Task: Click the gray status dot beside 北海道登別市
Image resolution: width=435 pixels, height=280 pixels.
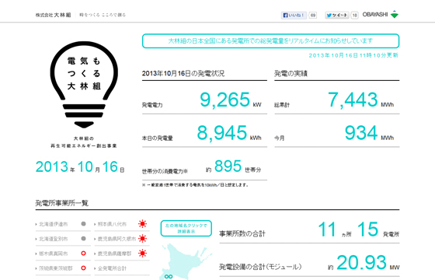Action: pos(83,239)
